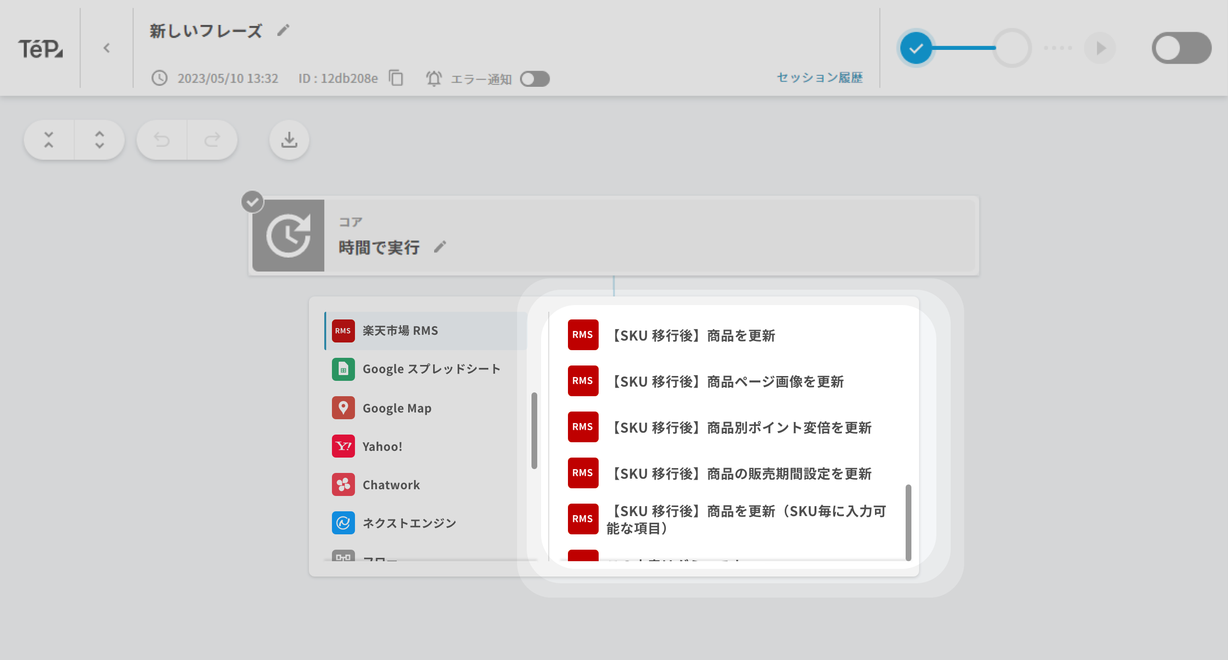Image resolution: width=1228 pixels, height=660 pixels.
Task: Click the completed checkmark step circle
Action: coord(916,48)
